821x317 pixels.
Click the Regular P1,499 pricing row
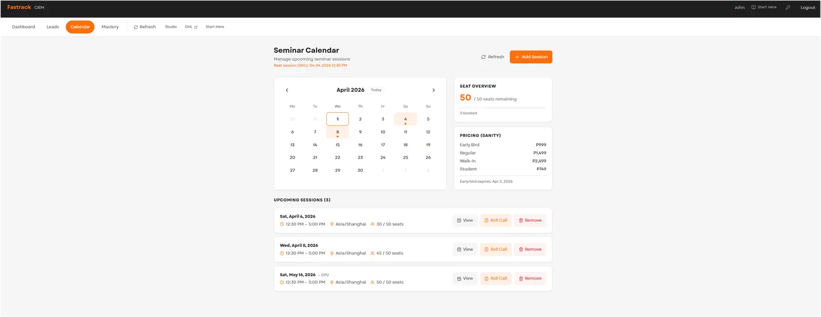503,153
